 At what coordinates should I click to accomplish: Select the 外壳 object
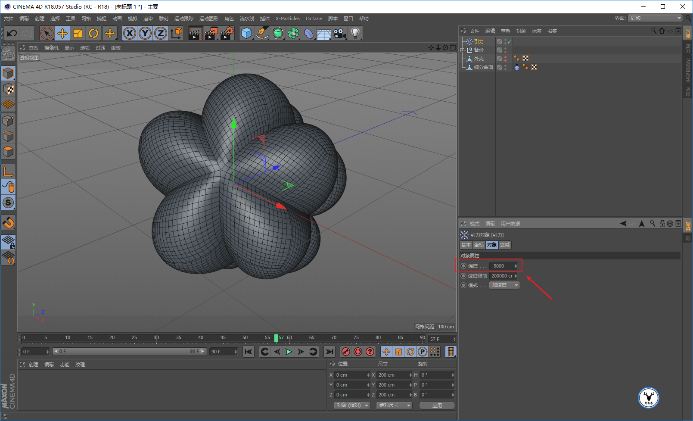[x=479, y=59]
